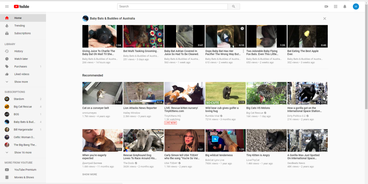Screen dimensions: 368x184
Task: Click the Stardom channel avatar
Action: [7, 99]
